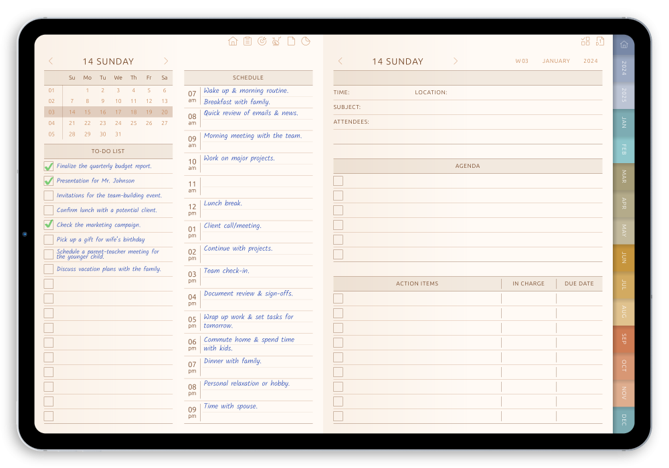Check off the Lunch with a potential client task
This screenshot has height=468, width=669.
click(48, 210)
